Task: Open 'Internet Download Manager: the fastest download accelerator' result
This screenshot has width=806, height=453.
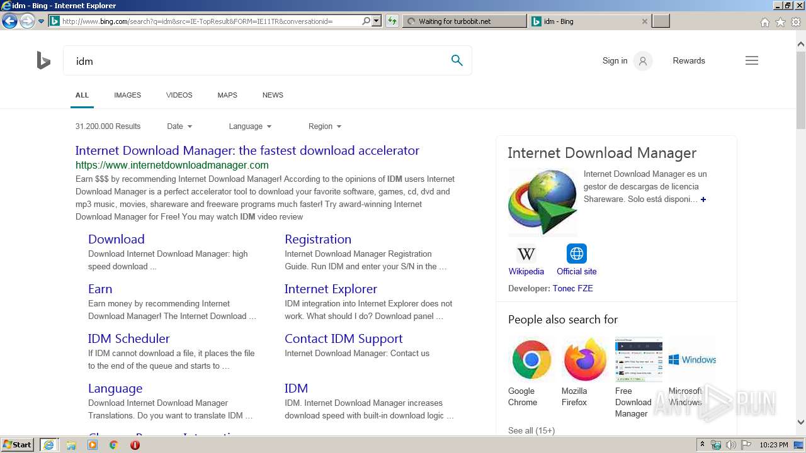Action: tap(247, 150)
